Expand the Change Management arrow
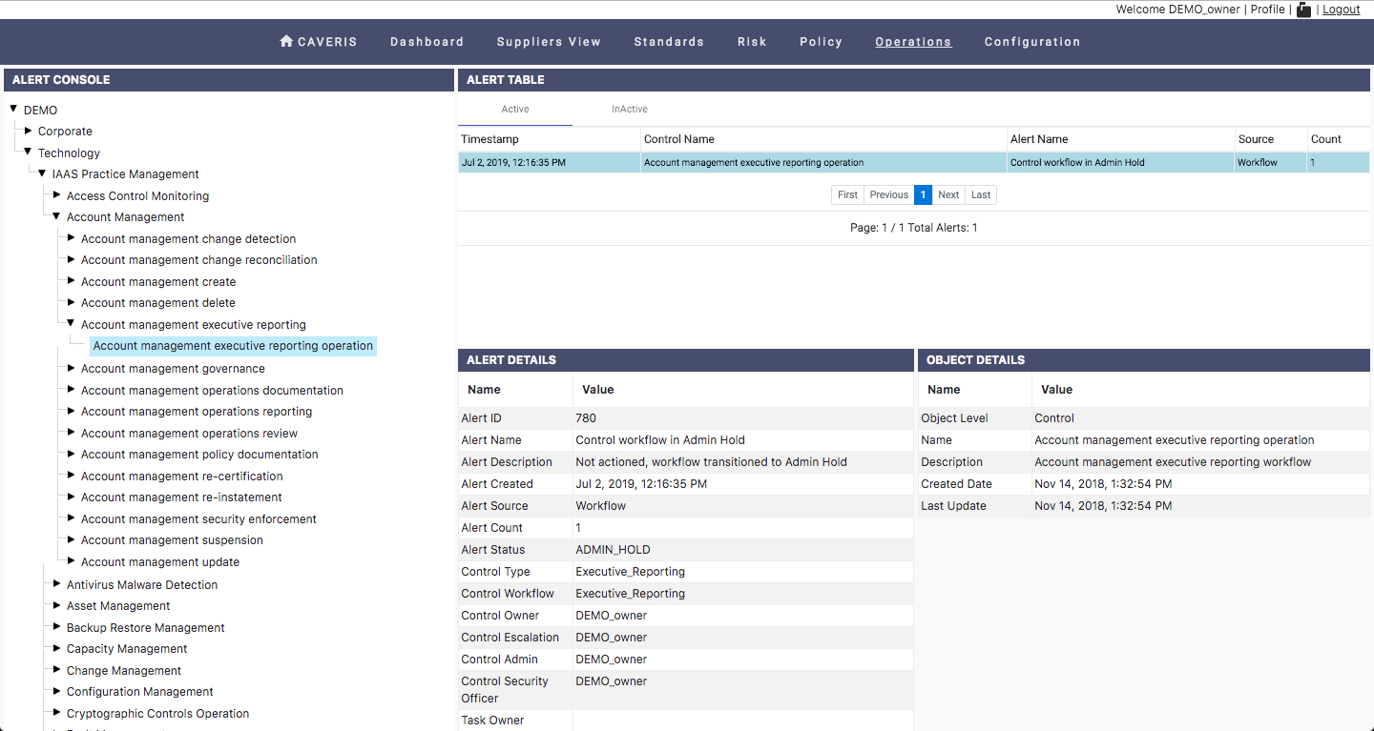 click(x=56, y=670)
